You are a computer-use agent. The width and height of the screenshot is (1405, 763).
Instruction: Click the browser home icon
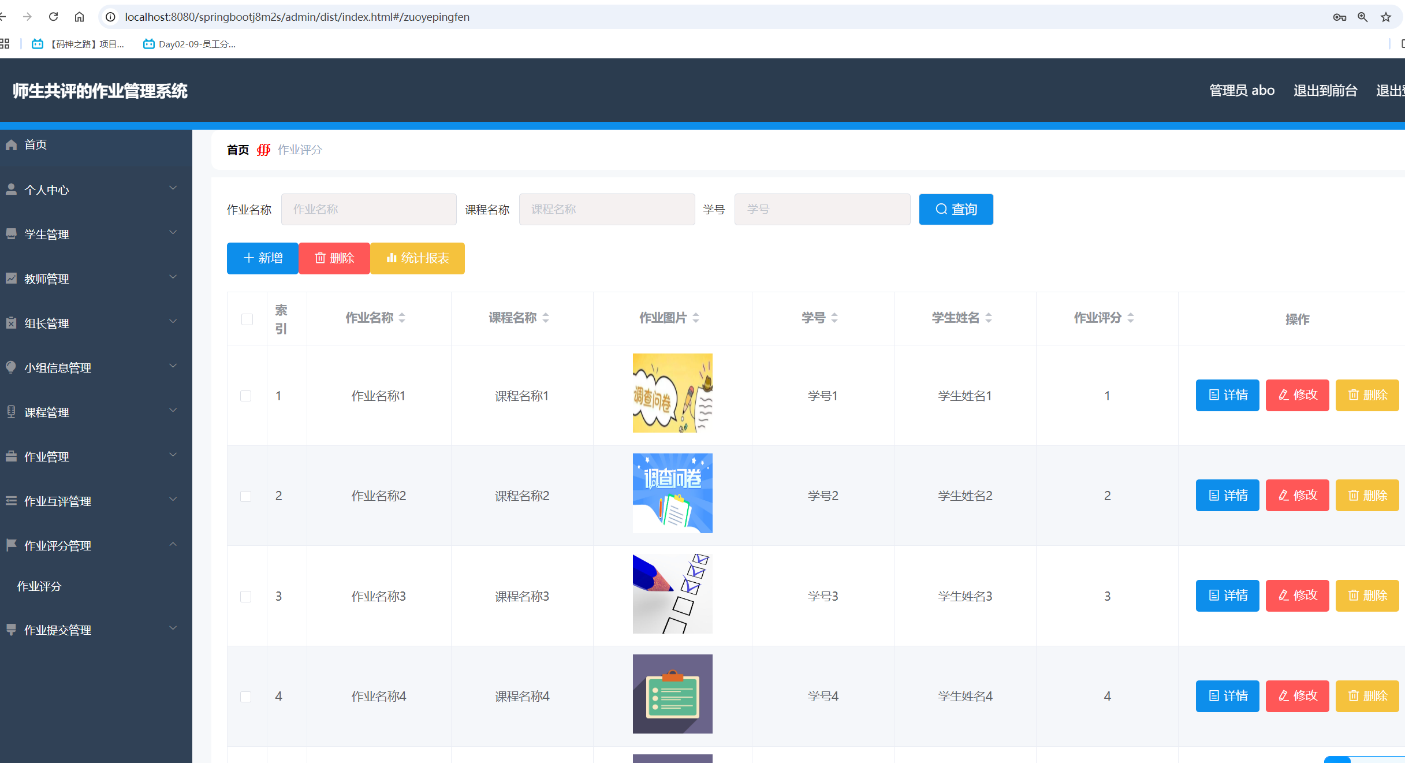point(79,17)
